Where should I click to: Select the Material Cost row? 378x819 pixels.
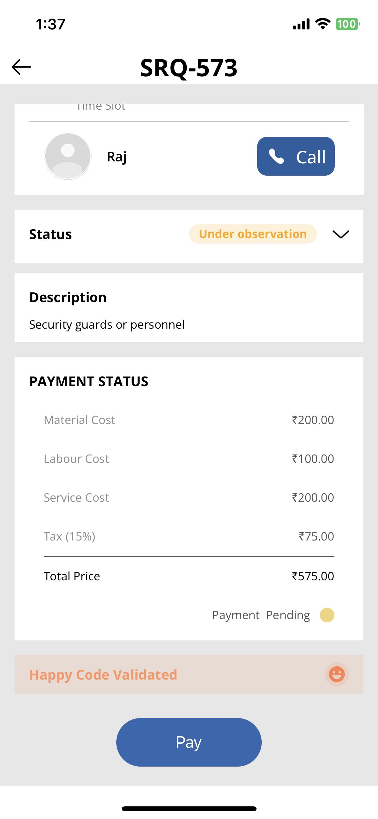point(189,420)
